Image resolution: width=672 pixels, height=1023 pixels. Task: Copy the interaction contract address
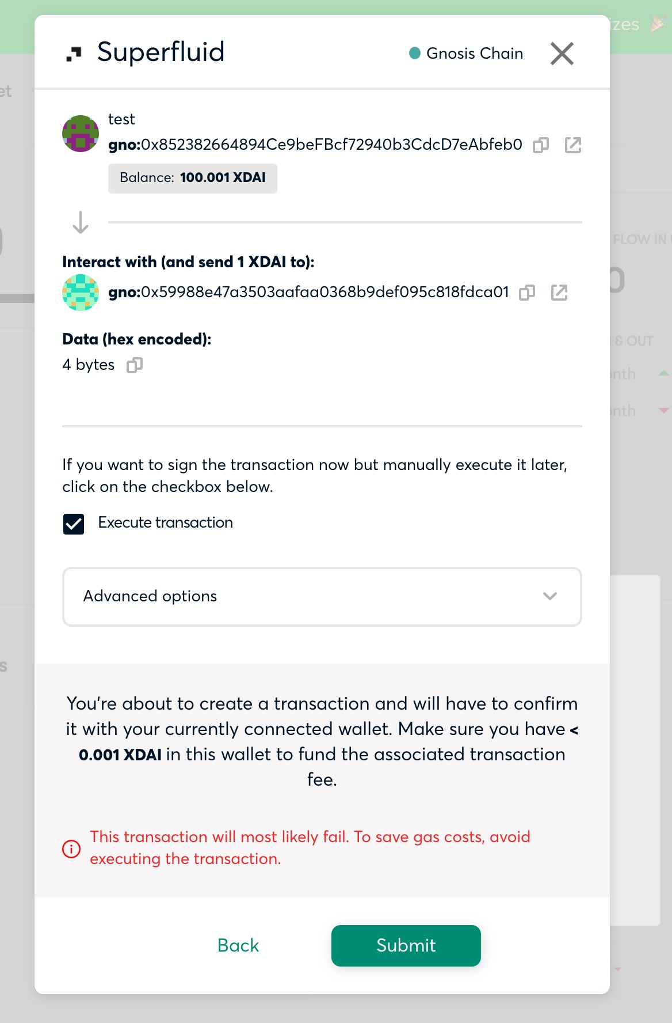[x=526, y=293]
